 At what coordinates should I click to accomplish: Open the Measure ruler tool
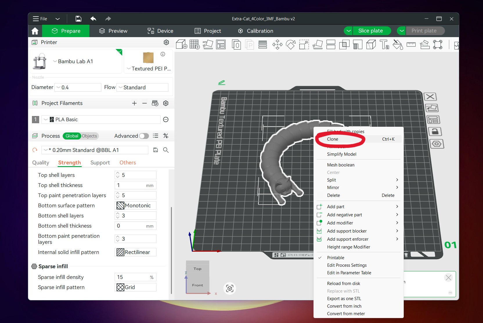pyautogui.click(x=411, y=45)
